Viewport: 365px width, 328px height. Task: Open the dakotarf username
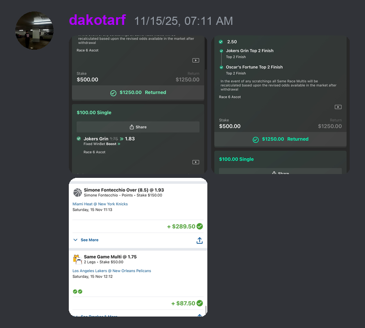(x=97, y=20)
